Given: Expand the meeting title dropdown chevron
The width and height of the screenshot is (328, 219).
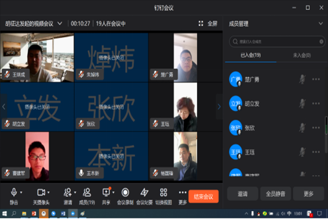Looking at the screenshot, I should (x=60, y=23).
